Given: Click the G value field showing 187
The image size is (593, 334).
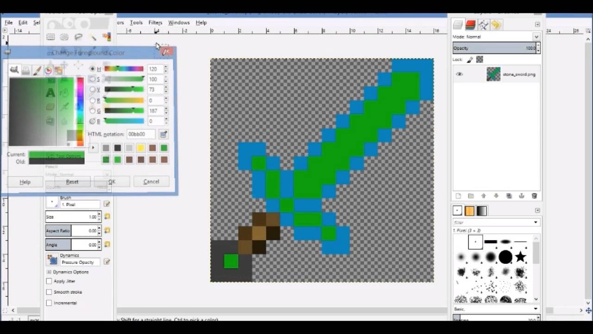Looking at the screenshot, I should pyautogui.click(x=155, y=111).
